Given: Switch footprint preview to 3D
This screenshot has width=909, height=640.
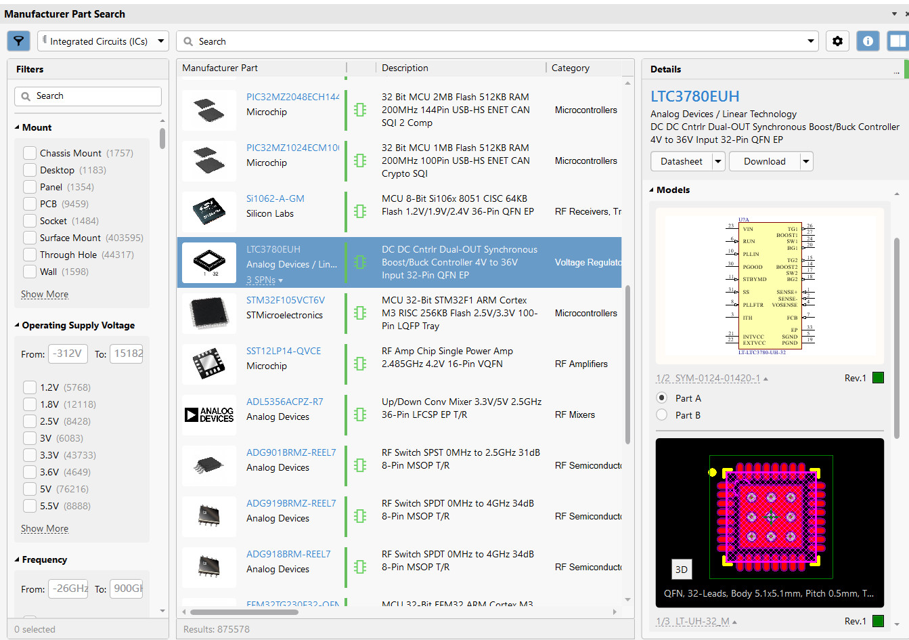Looking at the screenshot, I should (681, 570).
